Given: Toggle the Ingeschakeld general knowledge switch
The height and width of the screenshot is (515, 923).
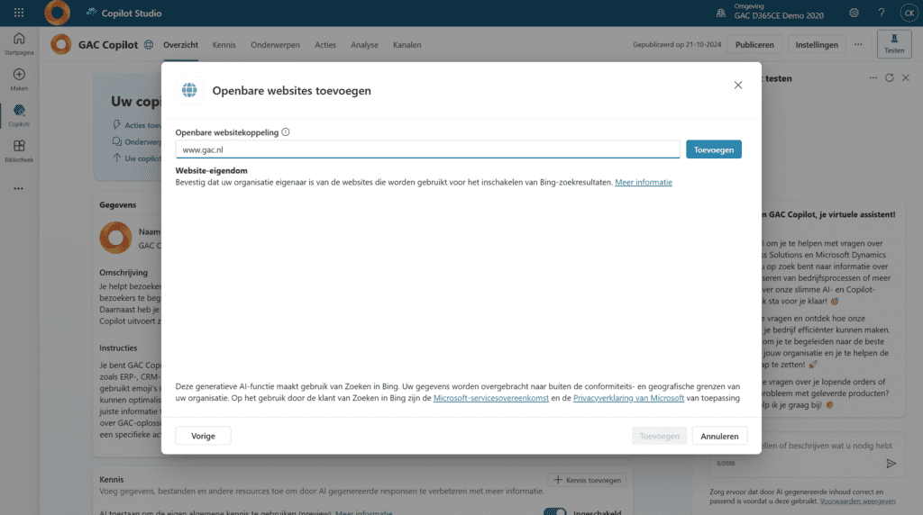Looking at the screenshot, I should [x=554, y=511].
